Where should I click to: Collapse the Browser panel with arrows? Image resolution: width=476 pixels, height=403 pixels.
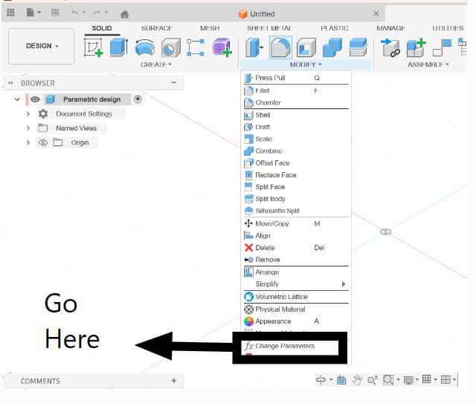tap(10, 83)
